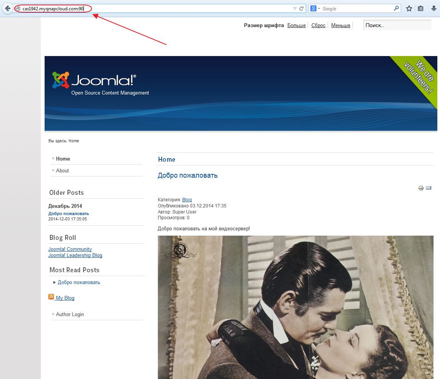Reload the page with the refresh icon
The image size is (440, 379).
[301, 9]
